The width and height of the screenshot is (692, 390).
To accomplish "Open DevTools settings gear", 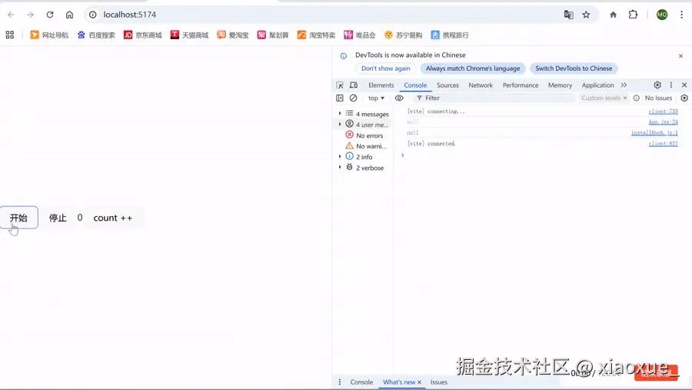I will 657,85.
